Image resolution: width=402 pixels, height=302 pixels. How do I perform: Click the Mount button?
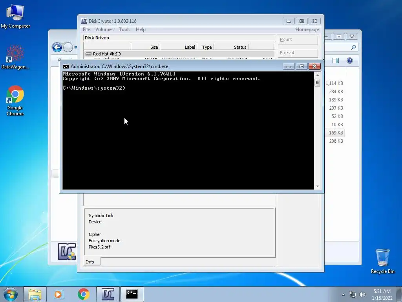click(x=298, y=40)
